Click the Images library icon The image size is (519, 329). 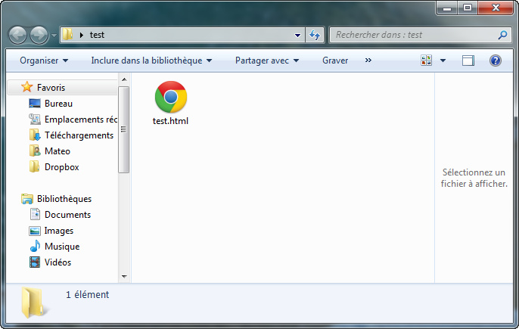coord(35,231)
